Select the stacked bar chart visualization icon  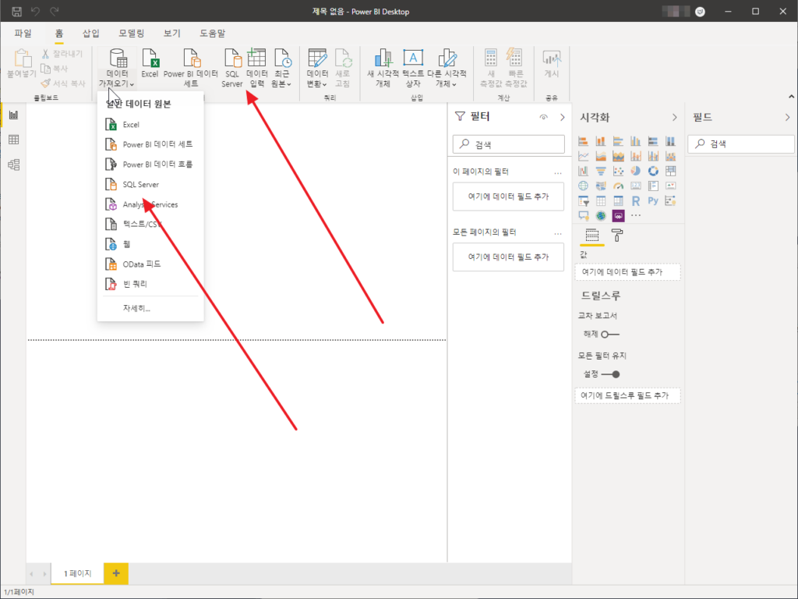pyautogui.click(x=582, y=140)
